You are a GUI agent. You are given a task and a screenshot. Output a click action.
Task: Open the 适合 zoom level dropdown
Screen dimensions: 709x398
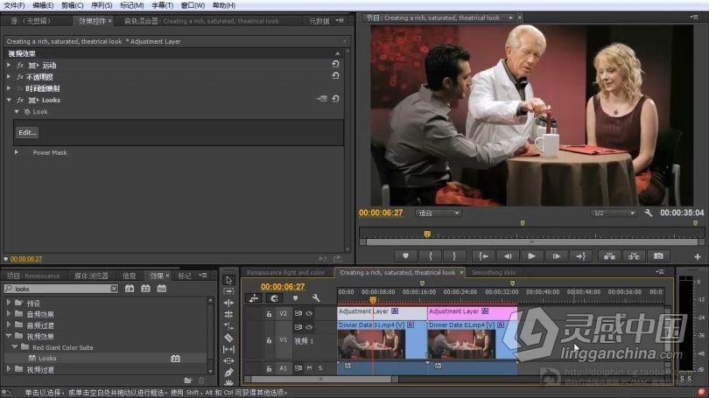pyautogui.click(x=438, y=213)
